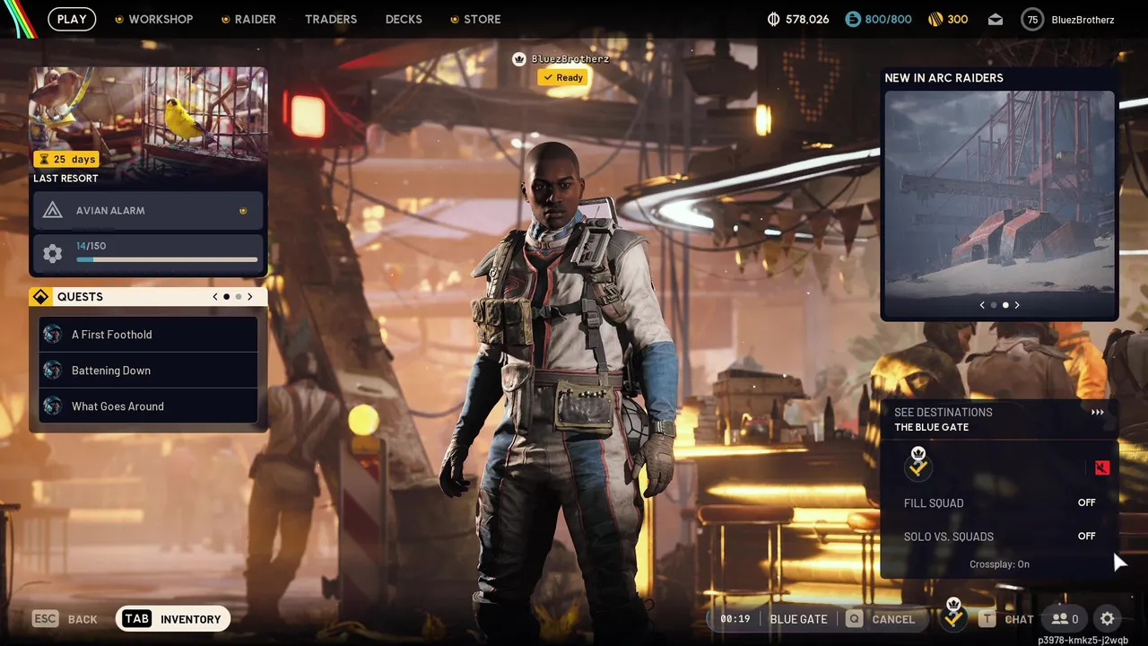The image size is (1148, 646).
Task: Select the first quests page dot
Action: point(227,297)
